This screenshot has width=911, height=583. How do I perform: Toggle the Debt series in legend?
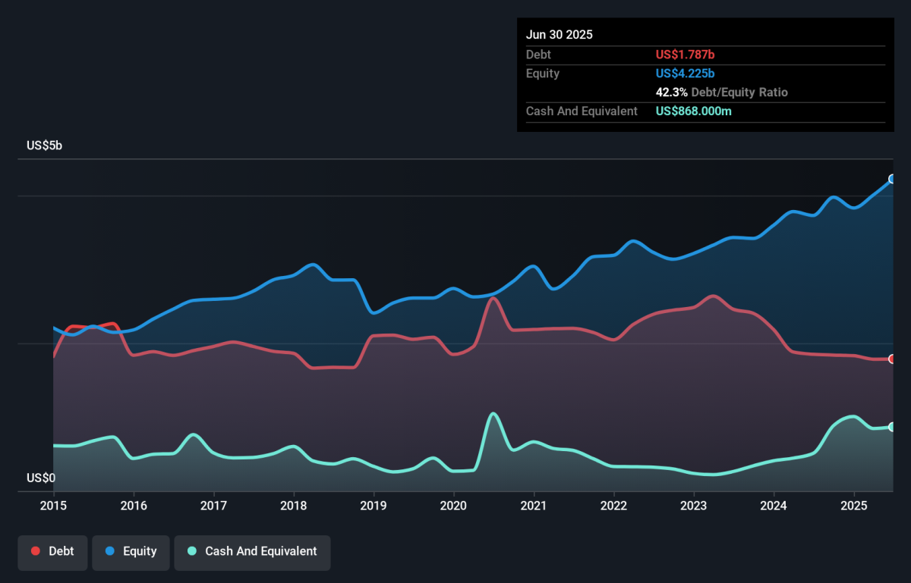pyautogui.click(x=52, y=551)
